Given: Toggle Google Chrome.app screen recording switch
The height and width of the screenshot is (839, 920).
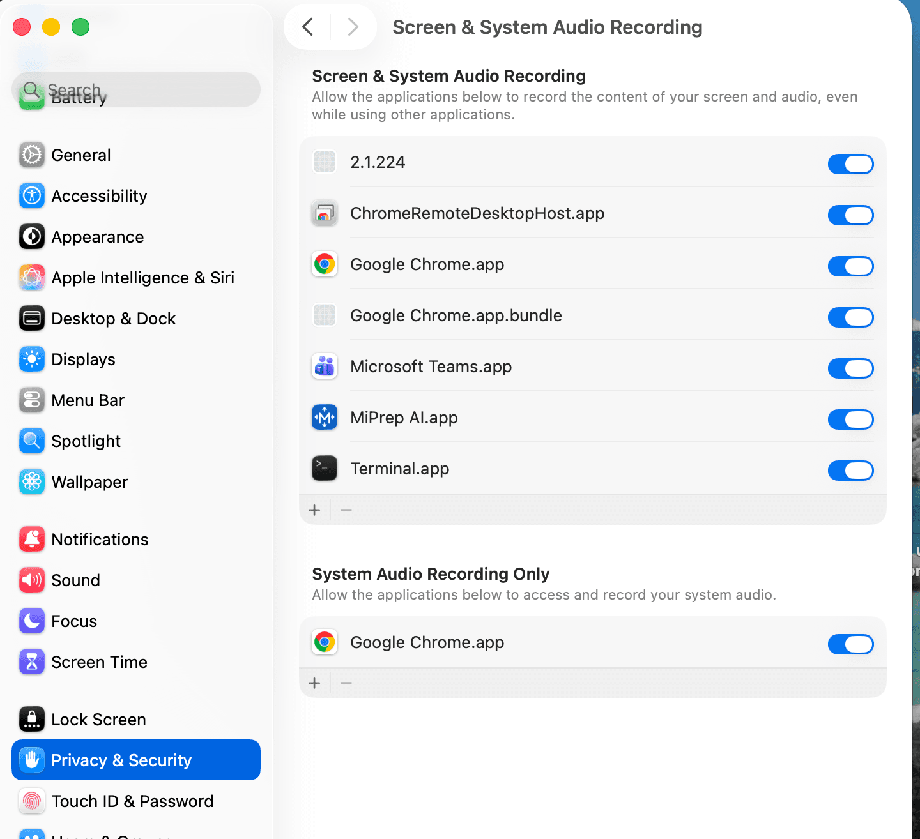Looking at the screenshot, I should click(851, 266).
